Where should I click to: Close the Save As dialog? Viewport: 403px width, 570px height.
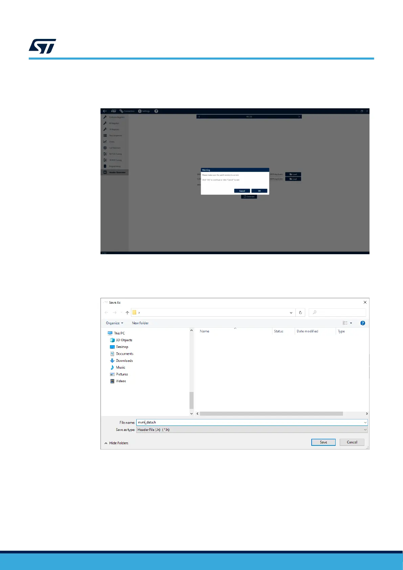click(x=365, y=302)
